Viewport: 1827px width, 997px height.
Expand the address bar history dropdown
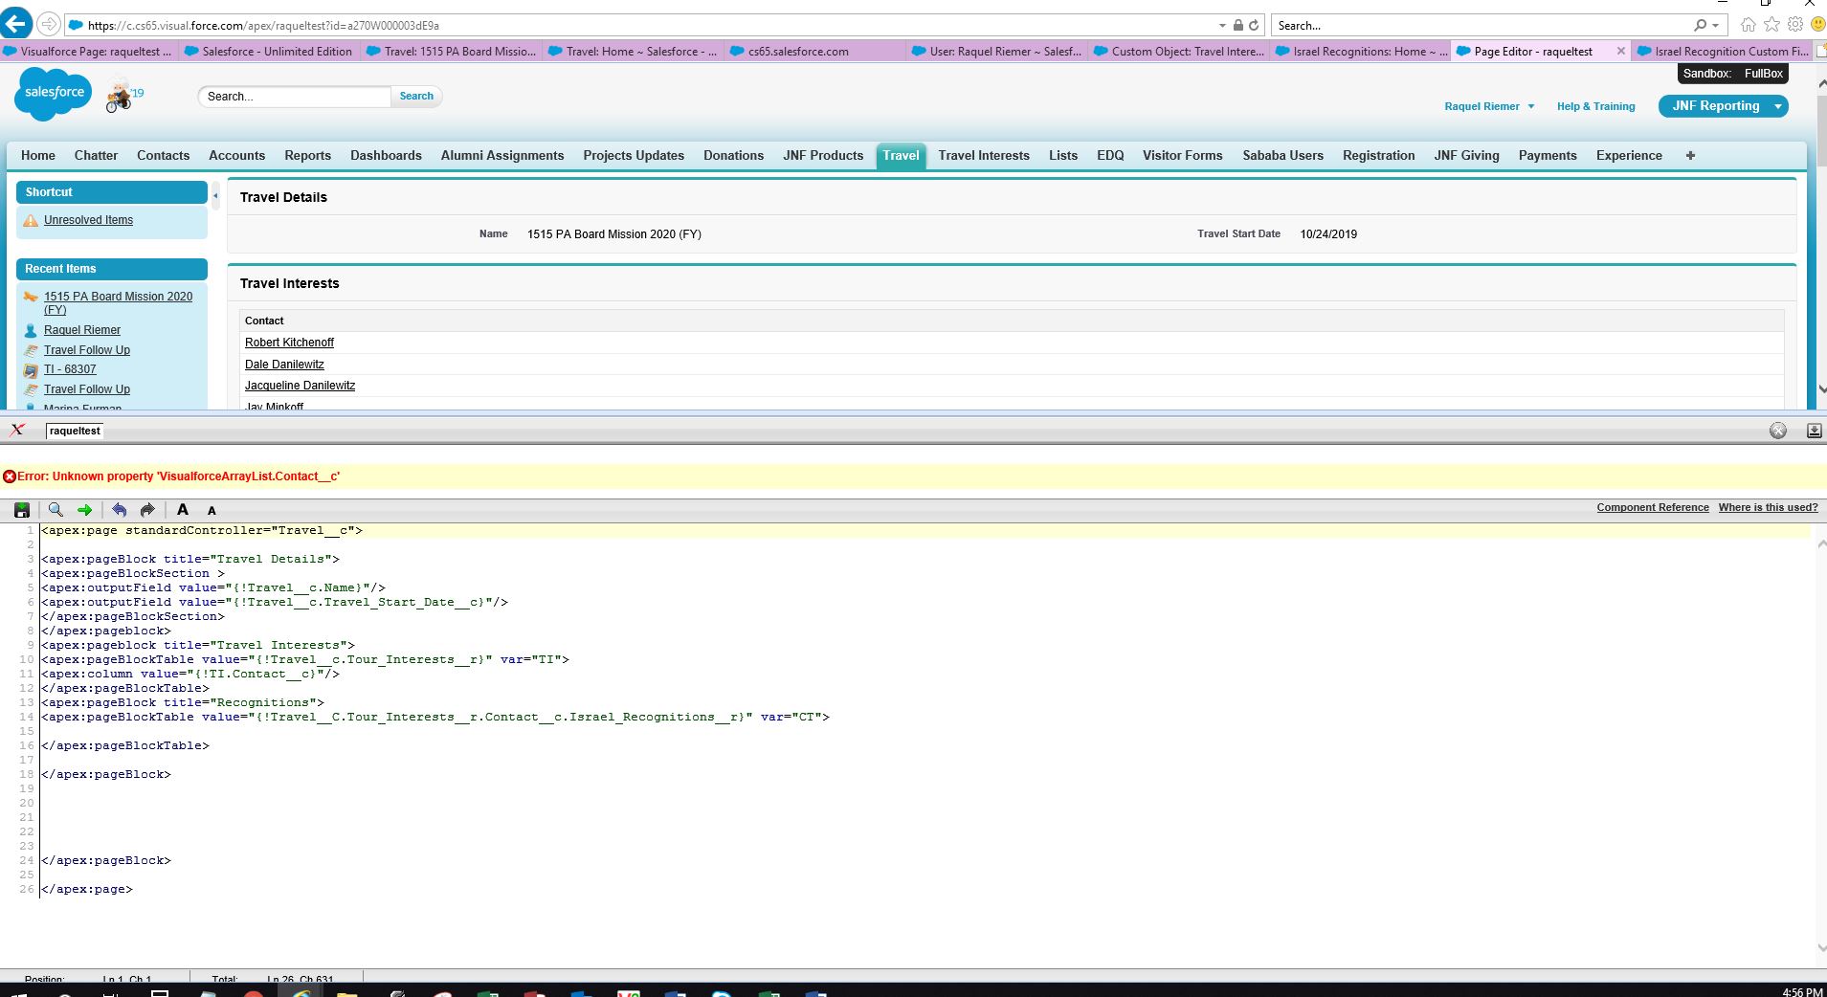1222,26
